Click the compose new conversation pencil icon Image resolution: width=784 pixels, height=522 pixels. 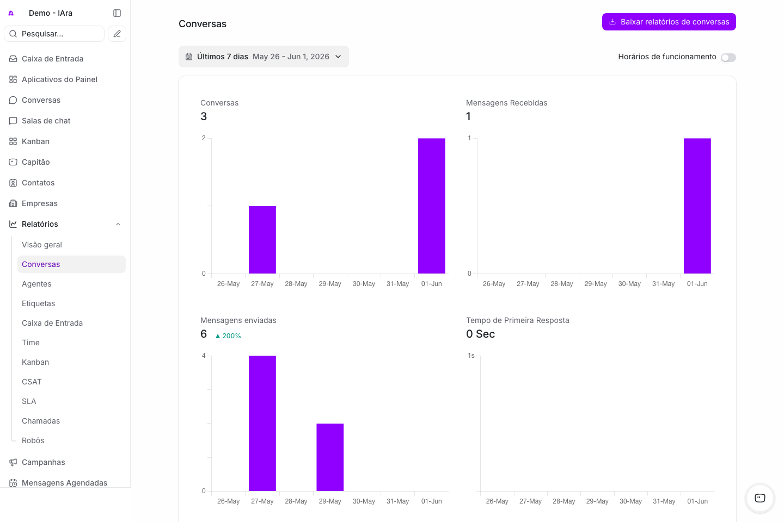pos(117,34)
